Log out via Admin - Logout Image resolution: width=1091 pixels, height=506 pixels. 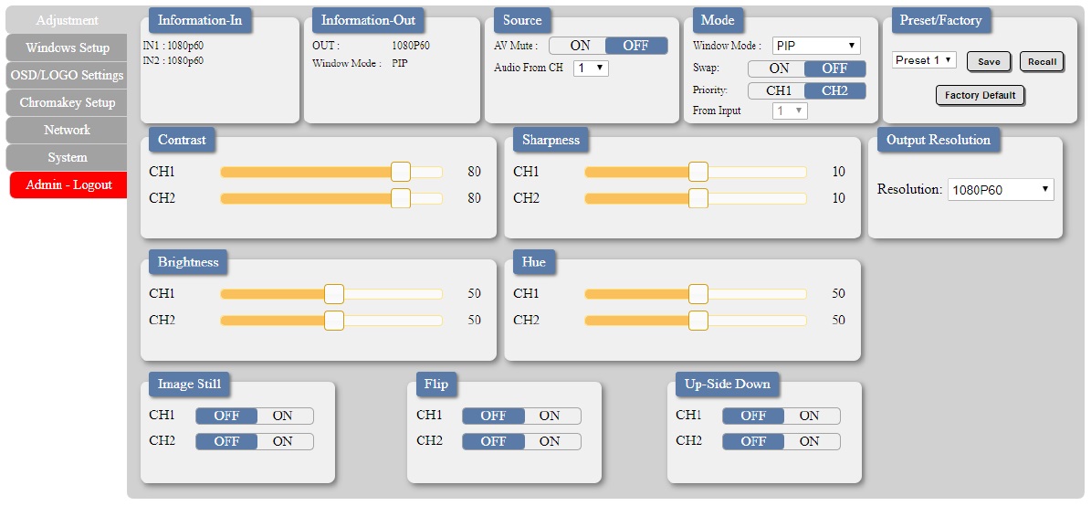tap(68, 185)
